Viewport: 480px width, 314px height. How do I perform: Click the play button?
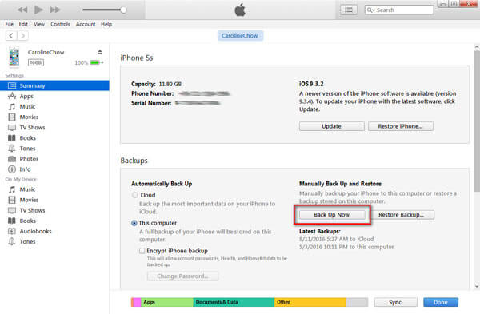click(38, 10)
